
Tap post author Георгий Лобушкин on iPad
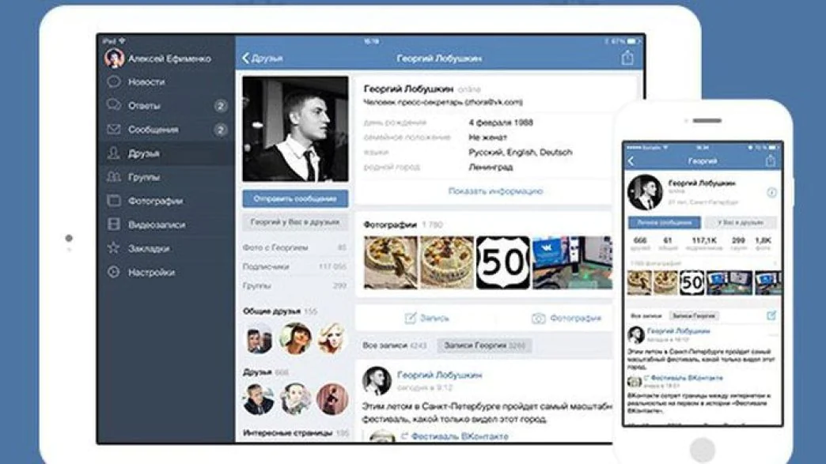[439, 375]
